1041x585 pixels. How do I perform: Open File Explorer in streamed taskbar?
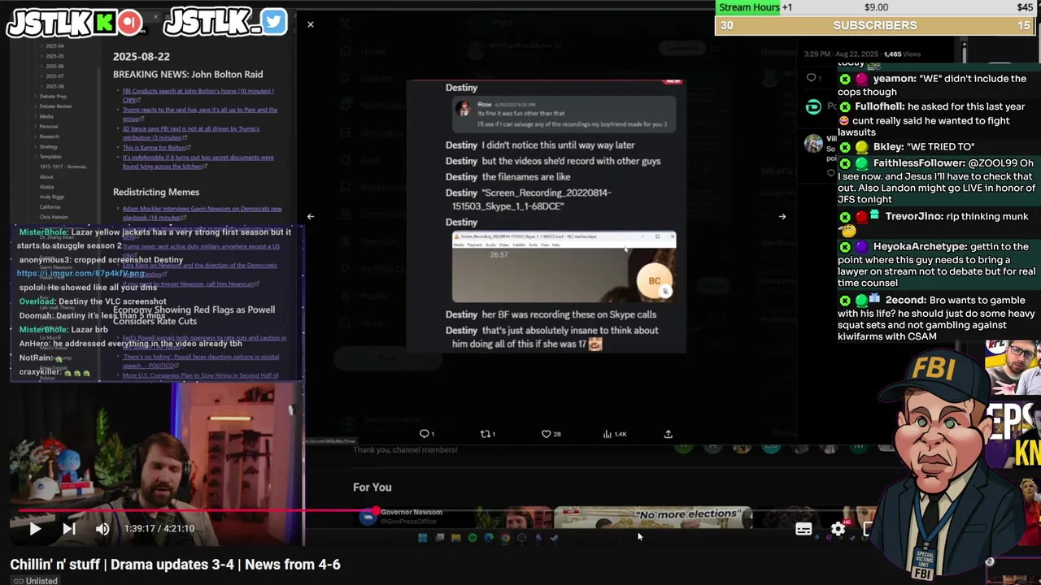point(455,538)
